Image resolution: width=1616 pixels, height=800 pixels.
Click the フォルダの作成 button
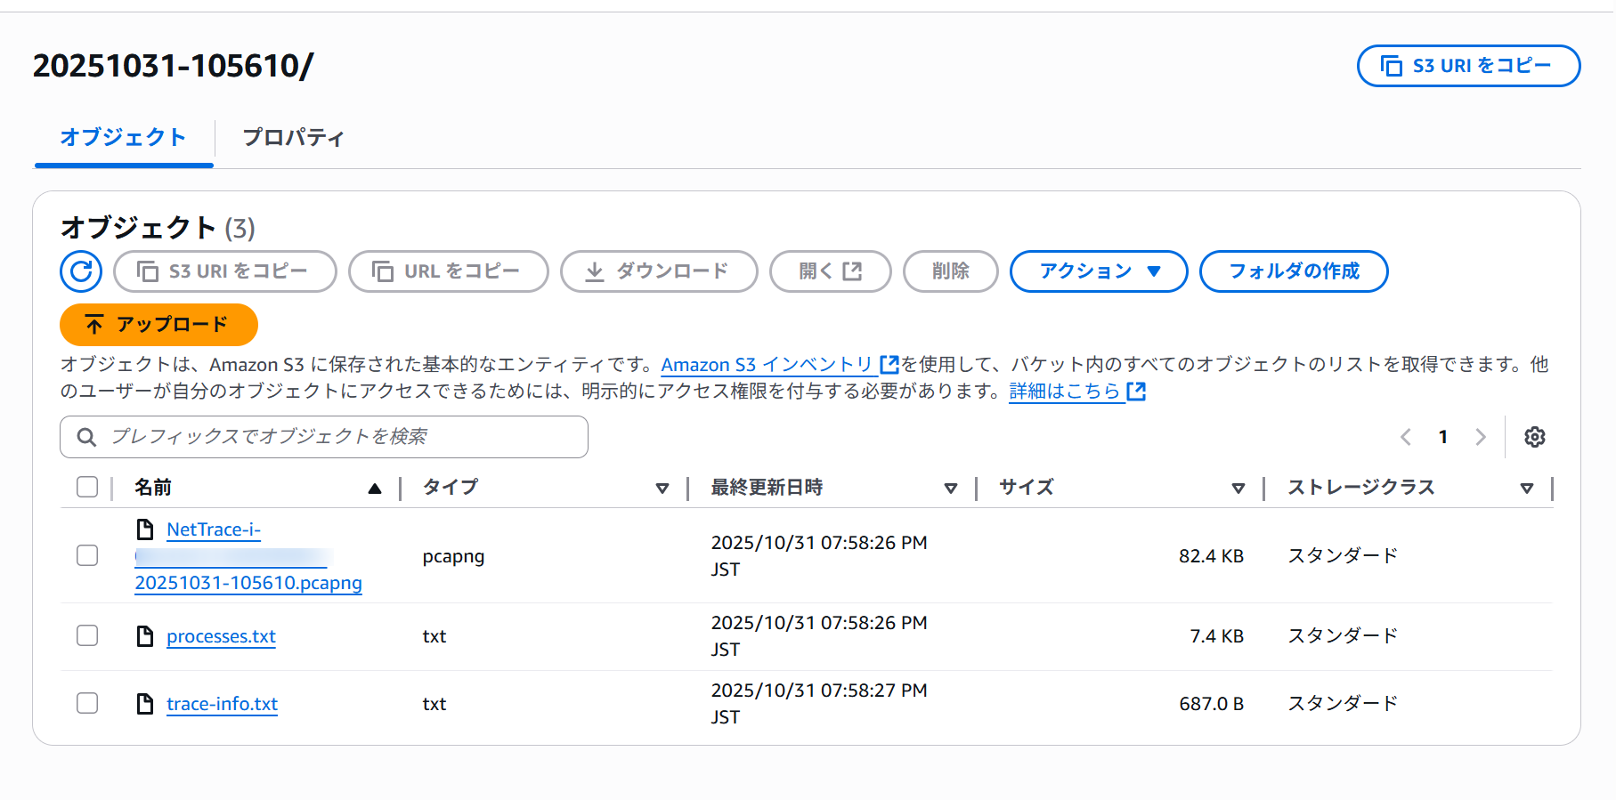(x=1293, y=271)
